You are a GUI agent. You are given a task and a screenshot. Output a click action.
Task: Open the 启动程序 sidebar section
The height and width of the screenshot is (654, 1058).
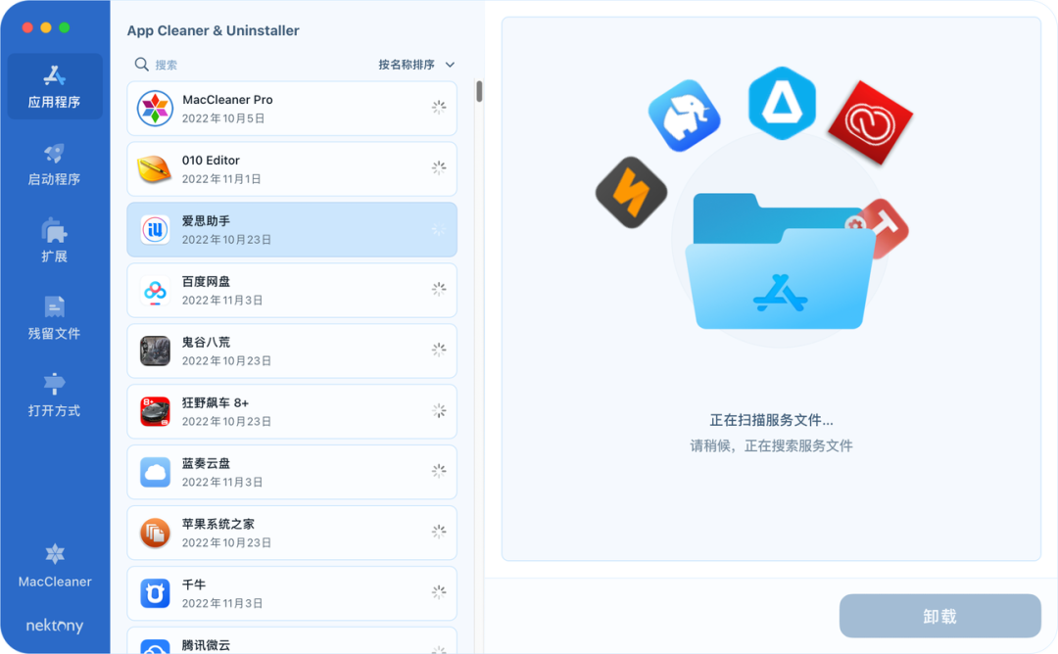[x=55, y=163]
